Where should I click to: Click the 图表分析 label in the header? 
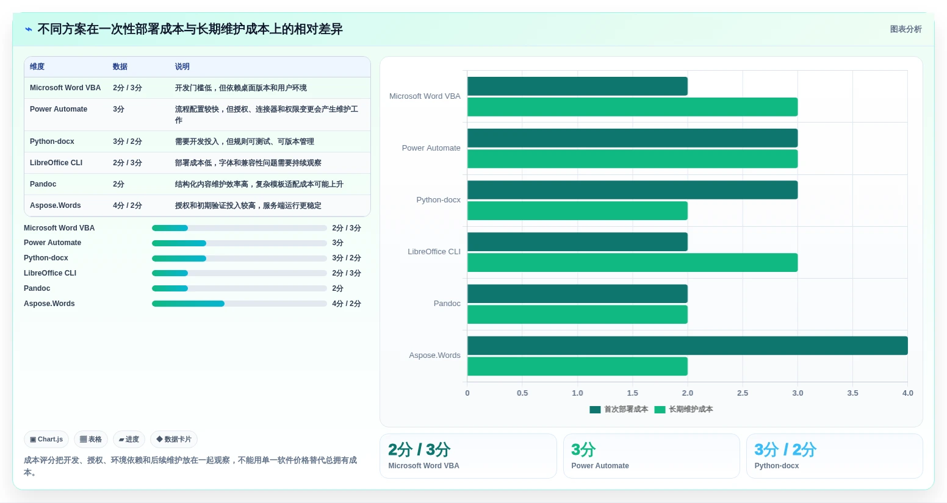(x=906, y=29)
